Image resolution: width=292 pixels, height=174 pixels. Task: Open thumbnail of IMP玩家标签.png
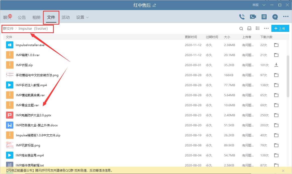(x=10, y=145)
